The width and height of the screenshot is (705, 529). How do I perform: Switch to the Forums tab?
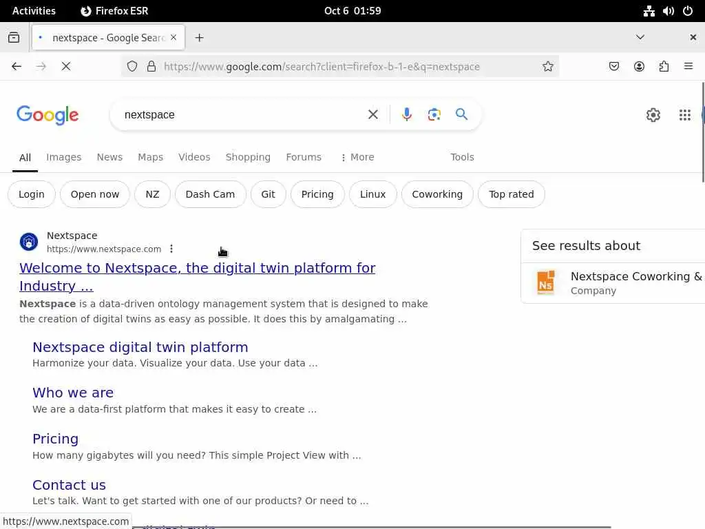click(x=304, y=157)
